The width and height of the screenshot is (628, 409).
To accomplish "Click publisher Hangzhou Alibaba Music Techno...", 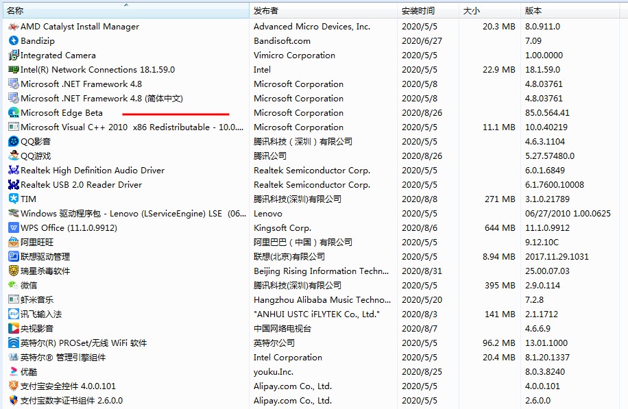I will point(322,300).
